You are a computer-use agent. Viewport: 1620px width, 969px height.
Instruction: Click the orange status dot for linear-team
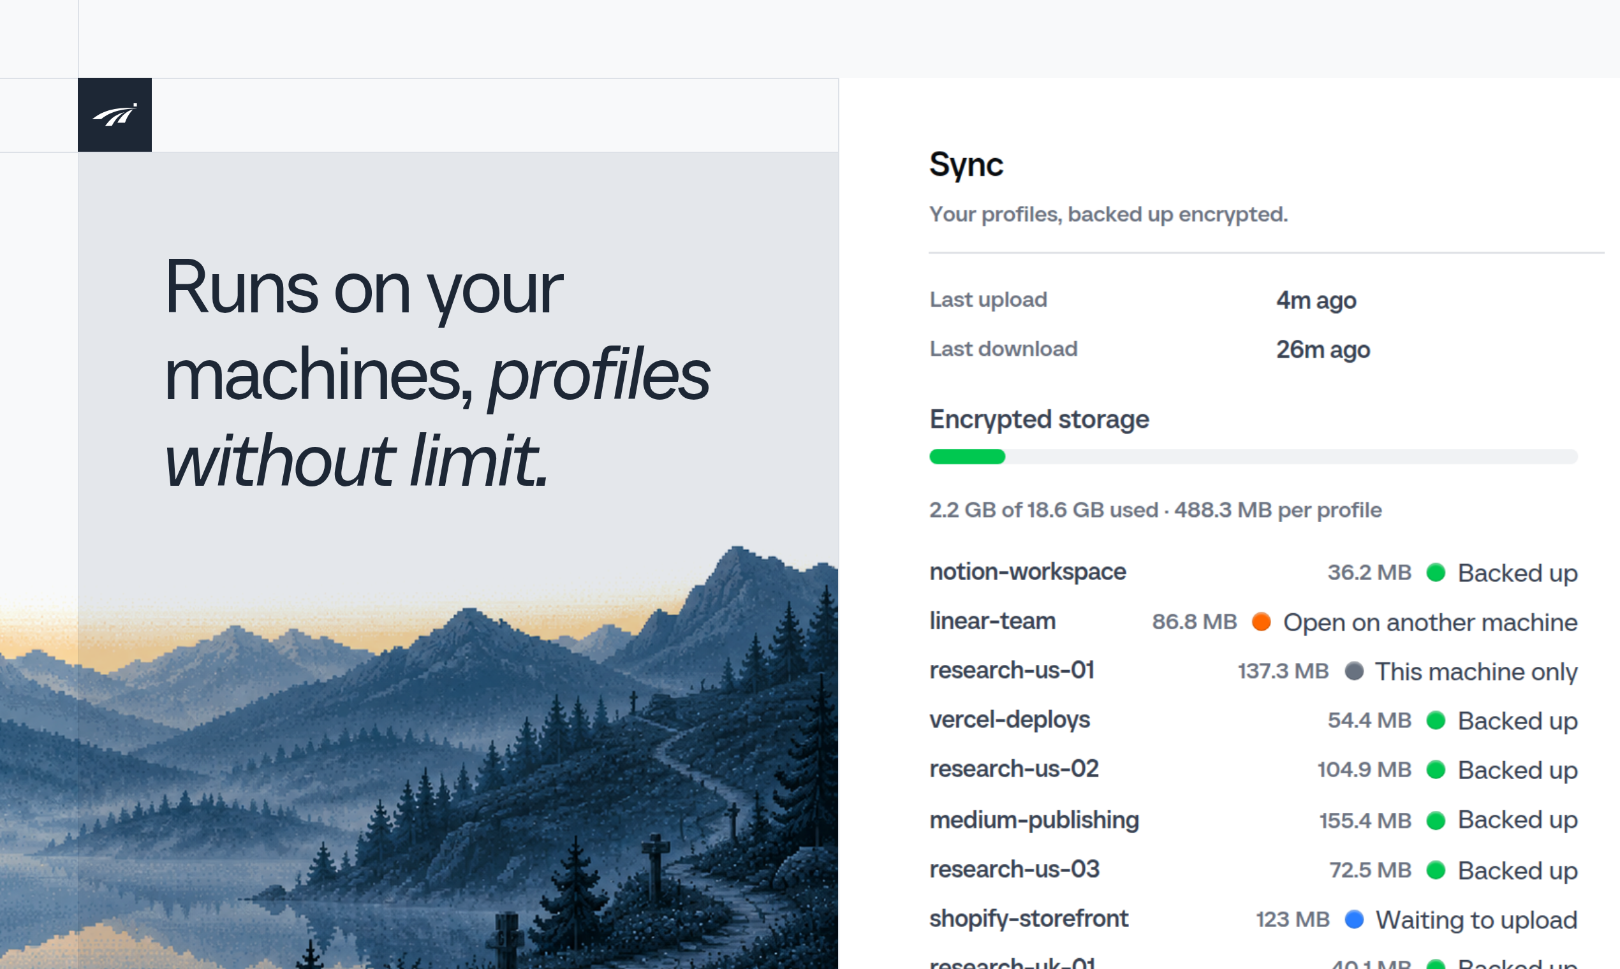1261,622
